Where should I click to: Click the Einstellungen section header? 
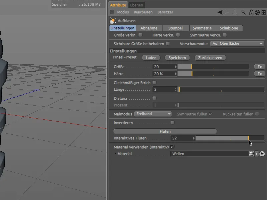pos(187,51)
